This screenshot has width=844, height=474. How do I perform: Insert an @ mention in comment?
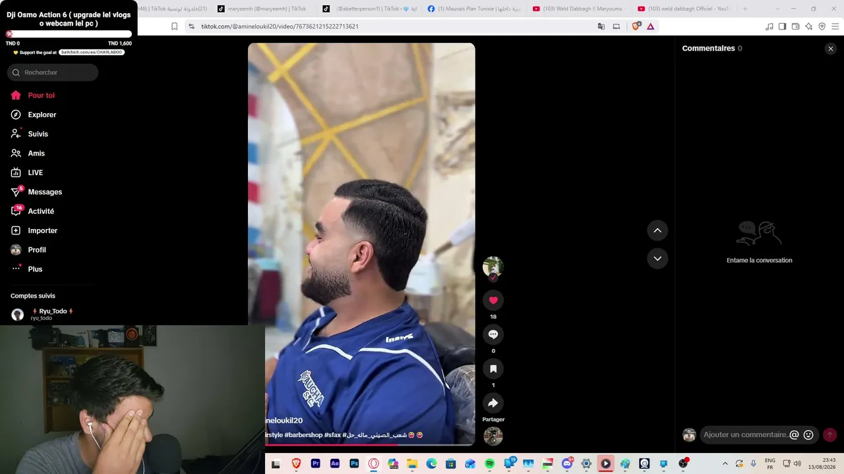795,434
